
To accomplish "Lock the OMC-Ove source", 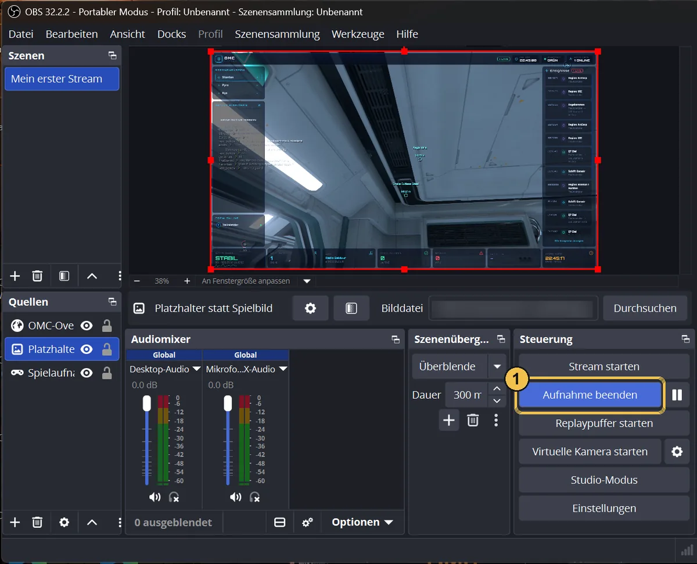I will click(x=107, y=326).
